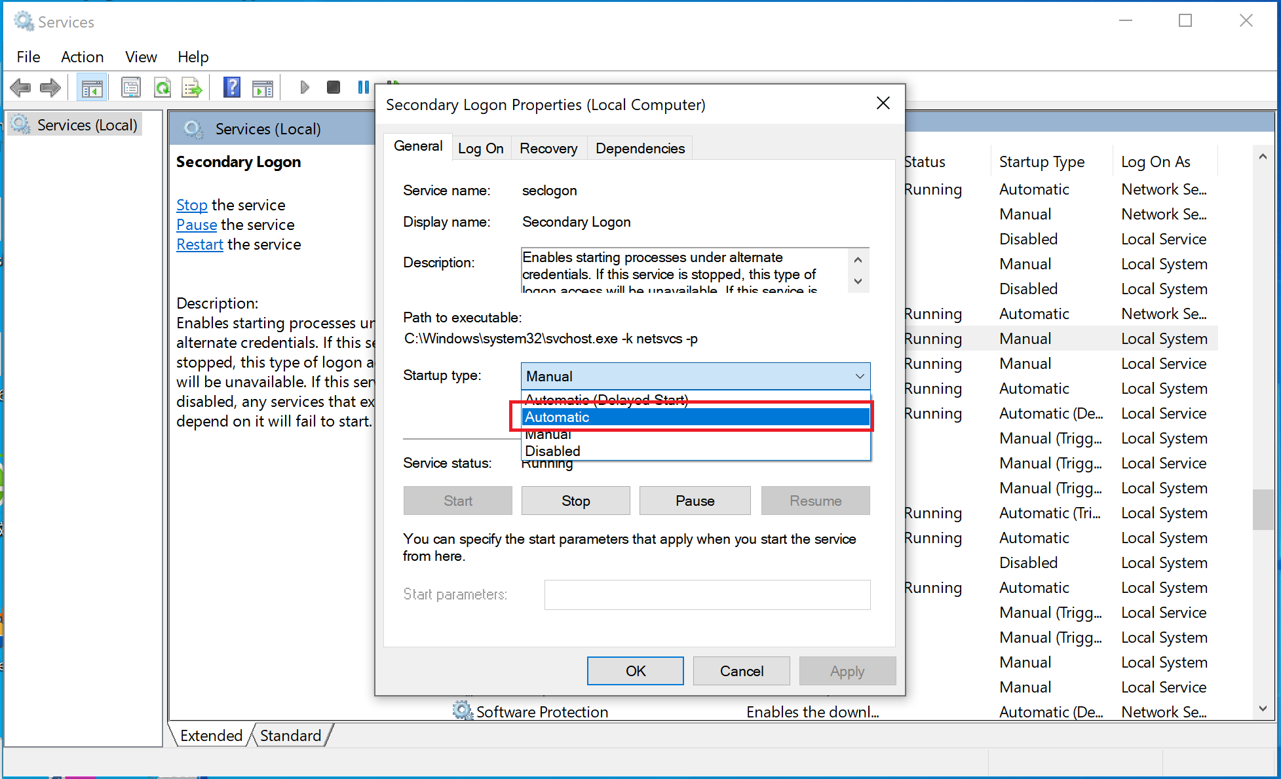Open the Startup type dropdown

coord(859,376)
